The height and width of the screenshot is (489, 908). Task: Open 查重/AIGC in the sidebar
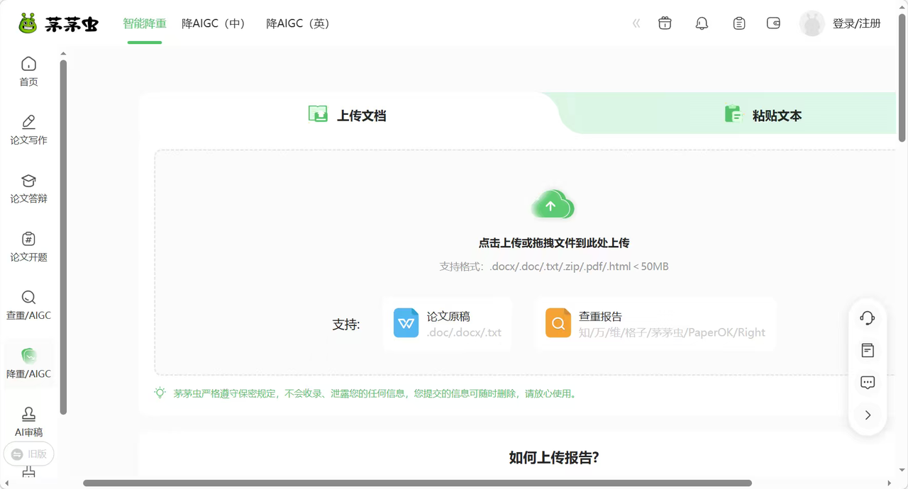[x=28, y=305]
